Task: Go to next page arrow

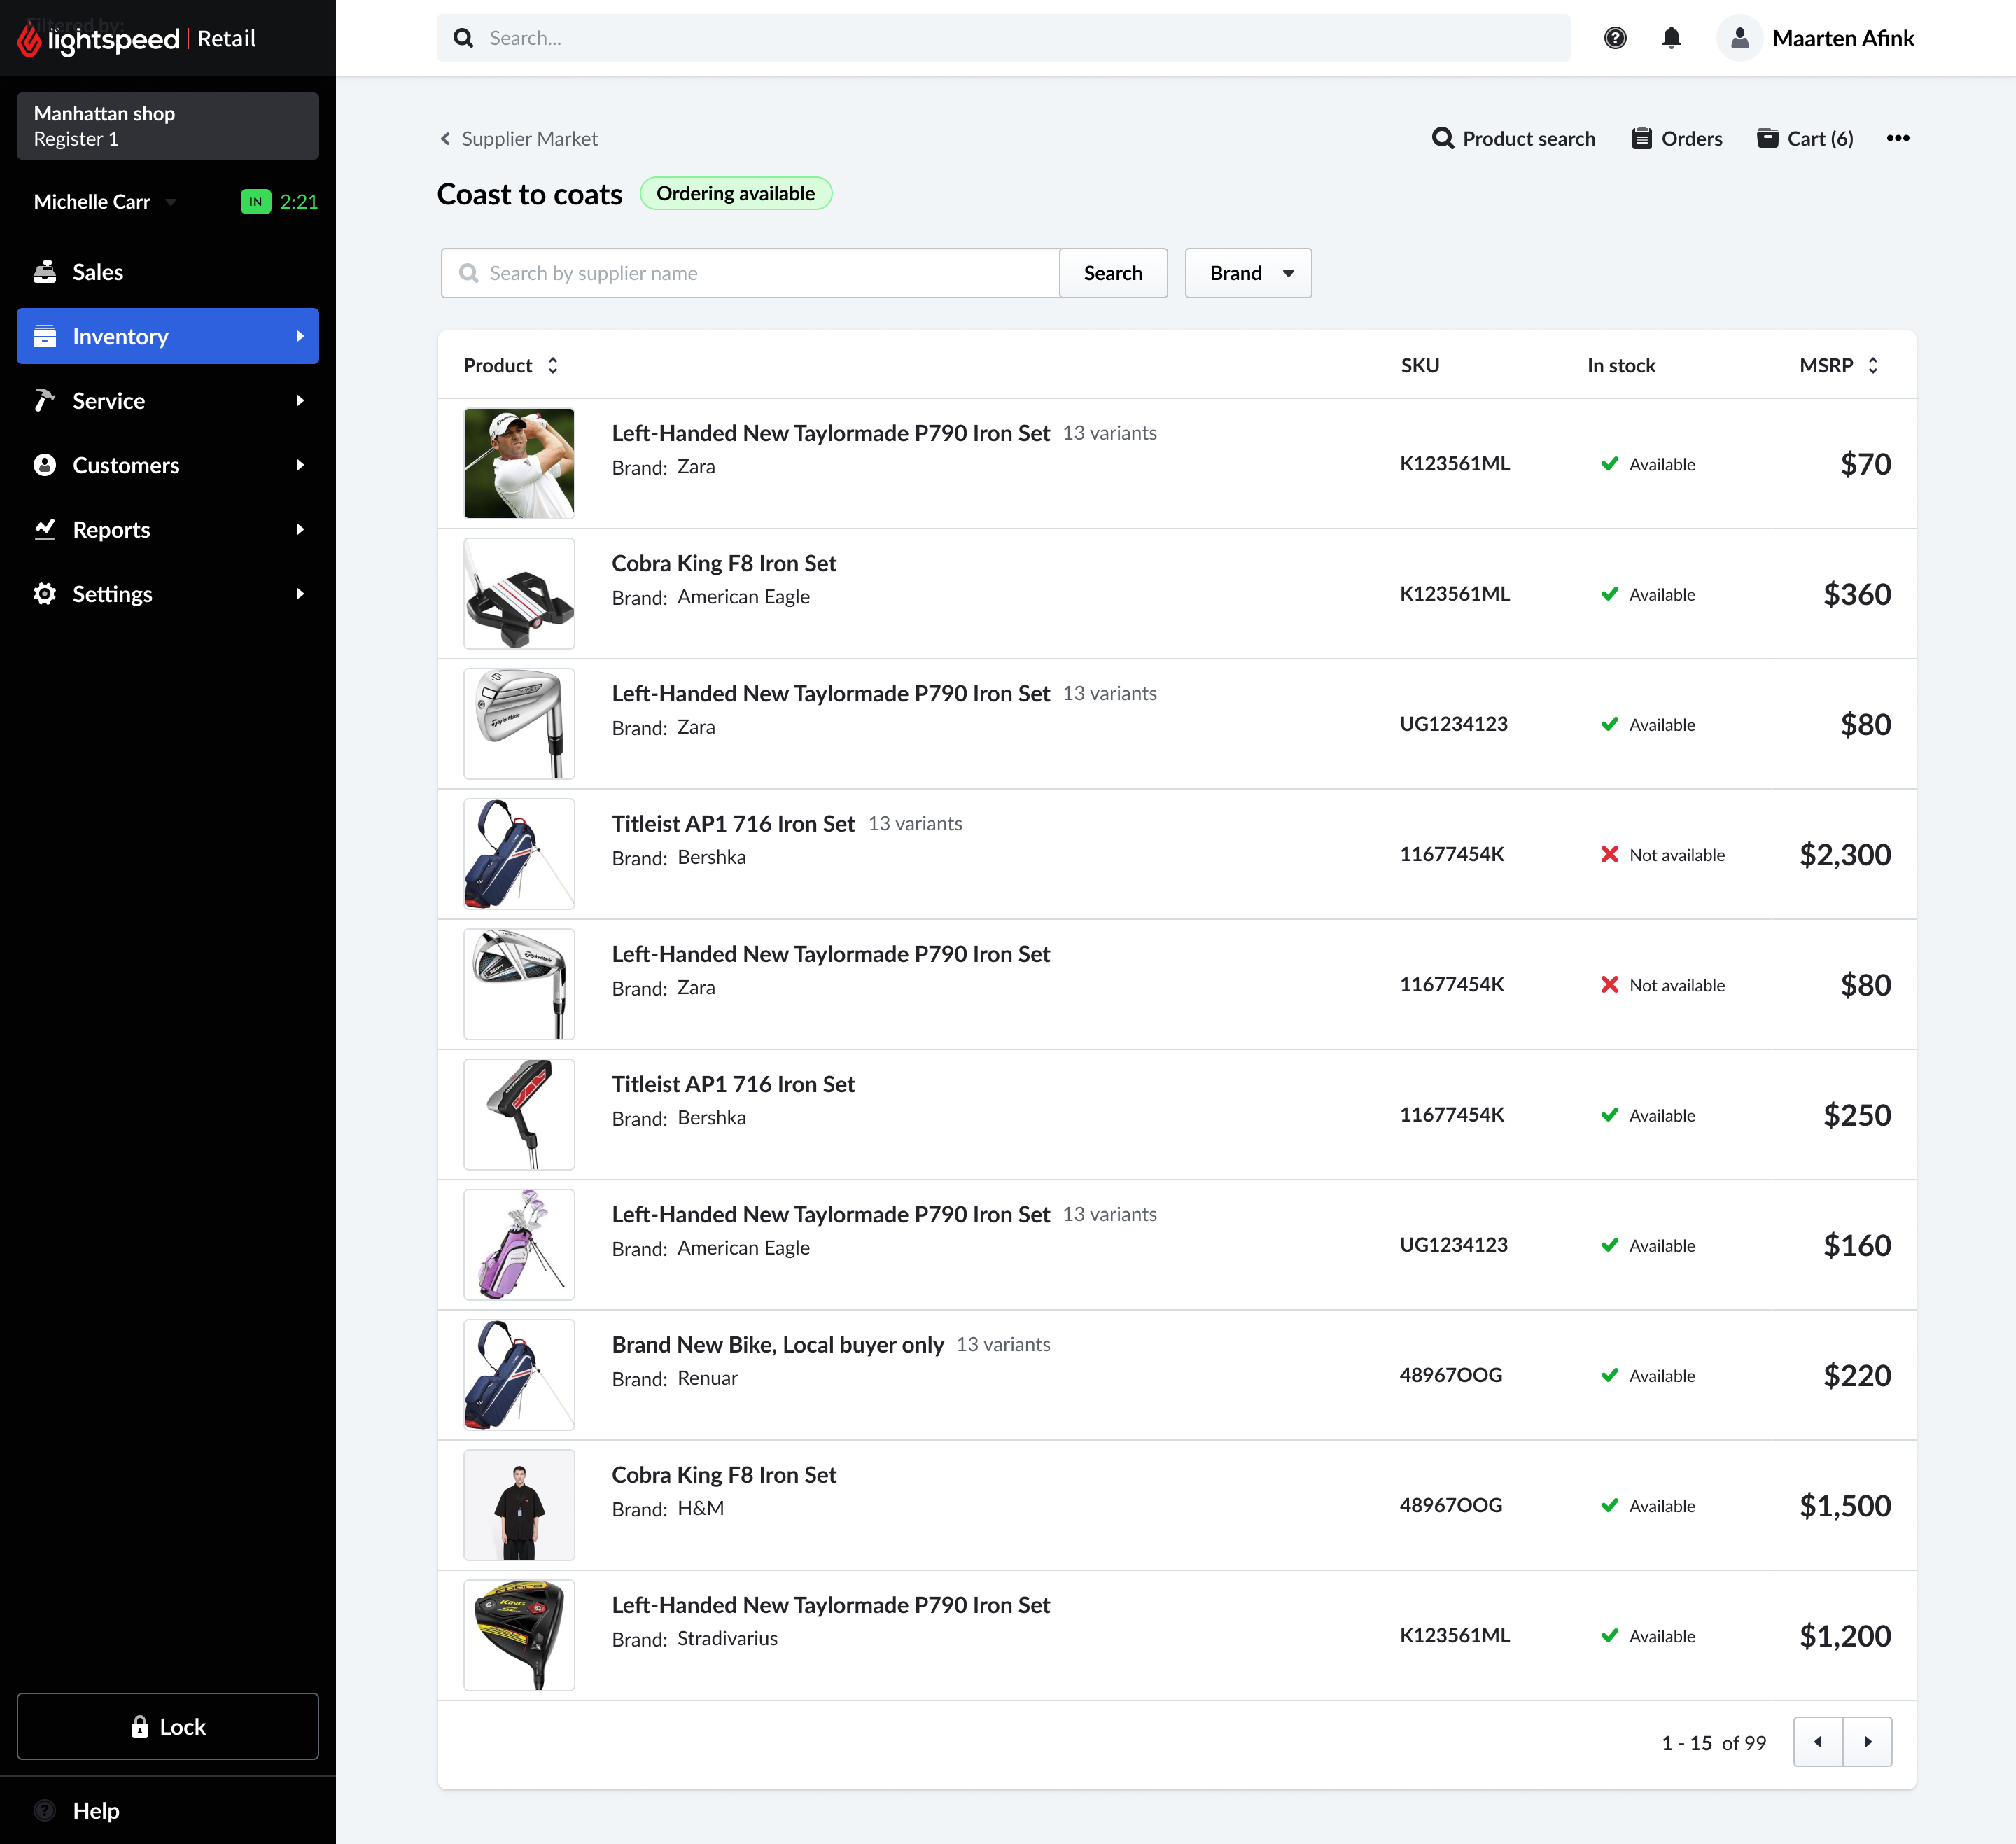Action: coord(1867,1742)
